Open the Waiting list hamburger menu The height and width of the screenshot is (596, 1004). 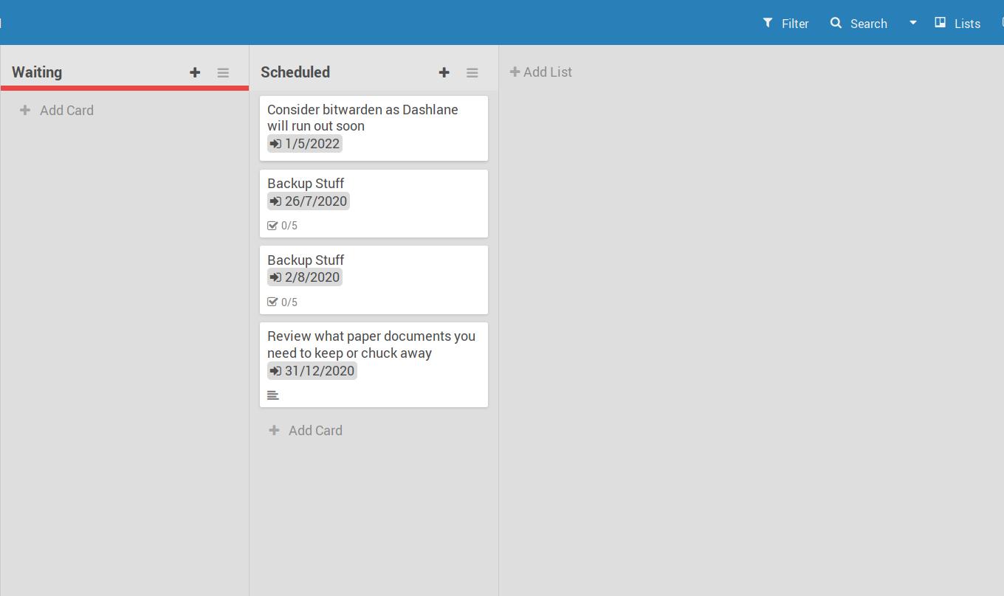pyautogui.click(x=223, y=72)
